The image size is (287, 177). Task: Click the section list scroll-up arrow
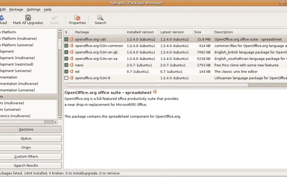point(60,30)
